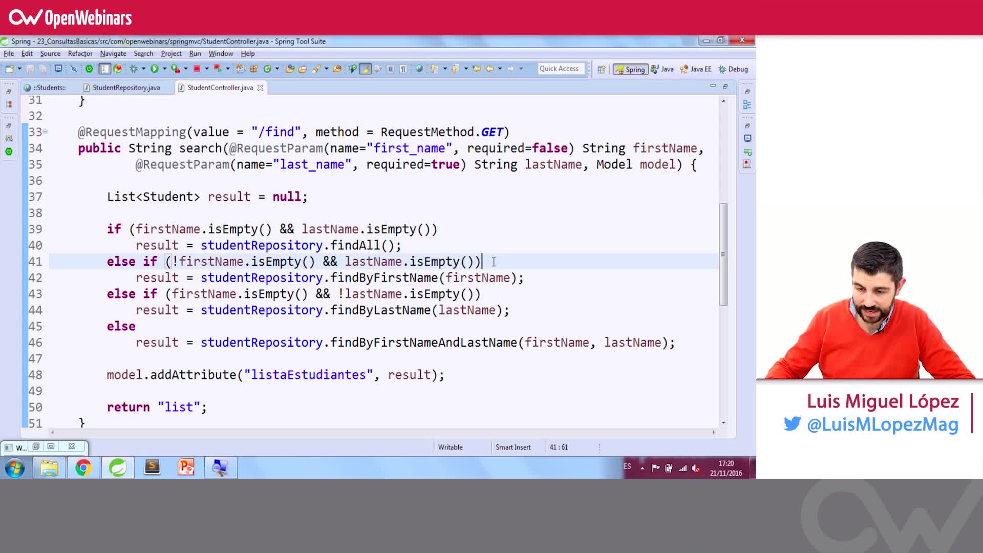Toggle Smart Insert mode in status bar
This screenshot has width=983, height=553.
click(512, 447)
